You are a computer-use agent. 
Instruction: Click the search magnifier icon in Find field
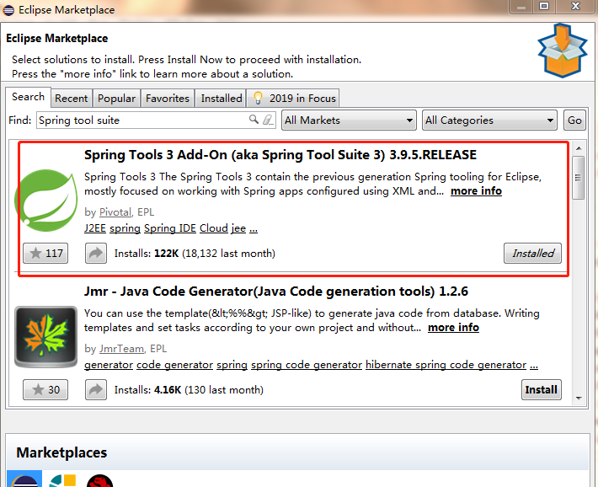(254, 119)
